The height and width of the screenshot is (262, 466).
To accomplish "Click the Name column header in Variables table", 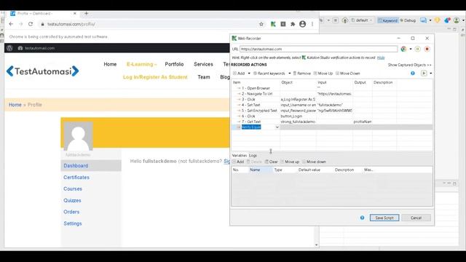I will click(x=261, y=170).
